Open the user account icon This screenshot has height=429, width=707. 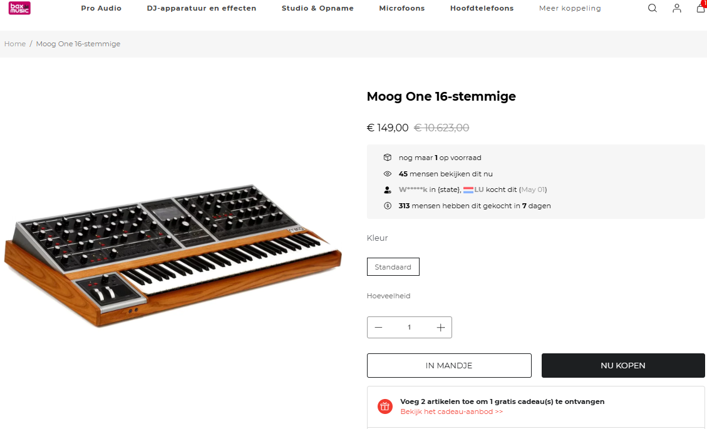(x=676, y=8)
